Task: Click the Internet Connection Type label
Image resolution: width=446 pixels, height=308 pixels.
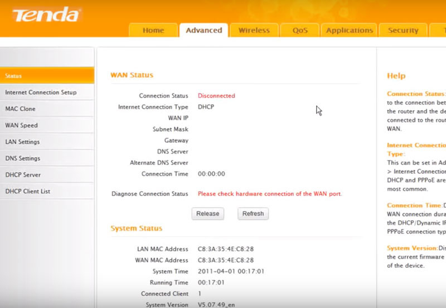Action: pos(153,107)
